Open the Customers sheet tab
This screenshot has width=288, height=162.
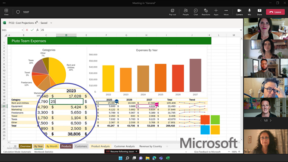(81, 146)
